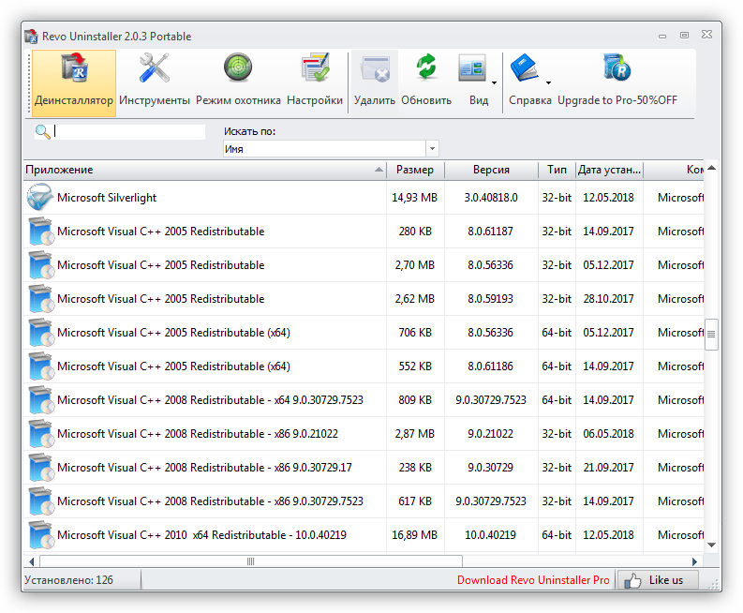Image resolution: width=743 pixels, height=613 pixels.
Task: Select Visual C++ 2005 (x64) 706 KB row
Action: pos(364,333)
